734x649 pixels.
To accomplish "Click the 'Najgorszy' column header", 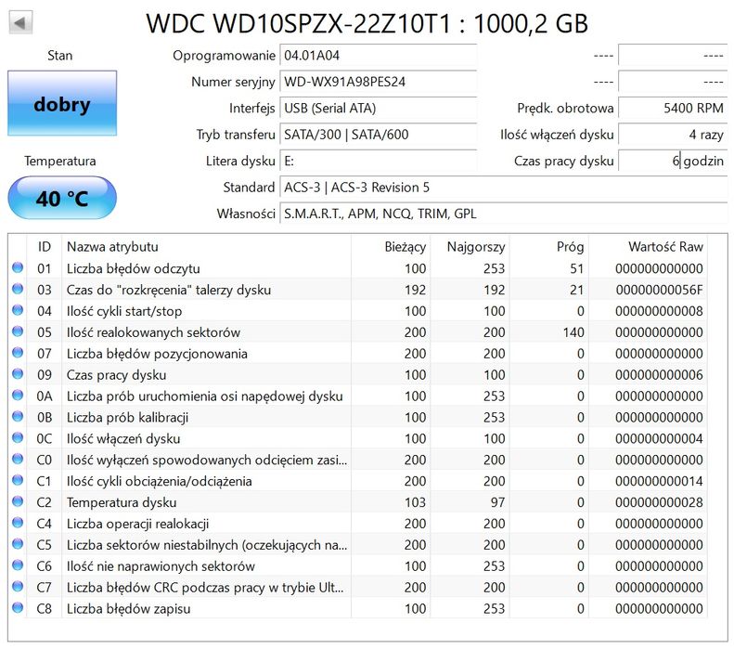I will (x=470, y=247).
